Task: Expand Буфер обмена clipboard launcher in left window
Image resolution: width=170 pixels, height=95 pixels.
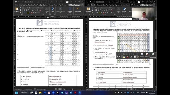Action: (x=22, y=15)
